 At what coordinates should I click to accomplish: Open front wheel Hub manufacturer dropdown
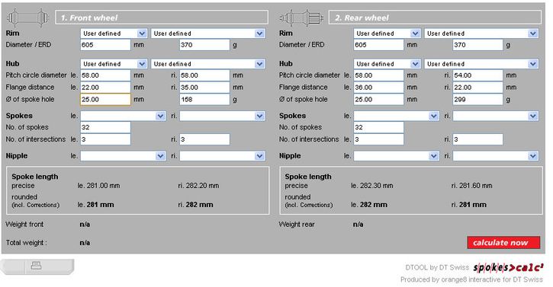click(114, 64)
